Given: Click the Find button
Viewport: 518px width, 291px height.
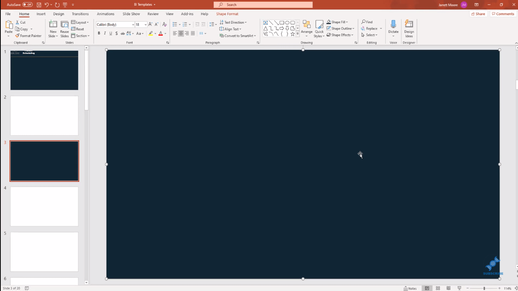Looking at the screenshot, I should [x=367, y=22].
